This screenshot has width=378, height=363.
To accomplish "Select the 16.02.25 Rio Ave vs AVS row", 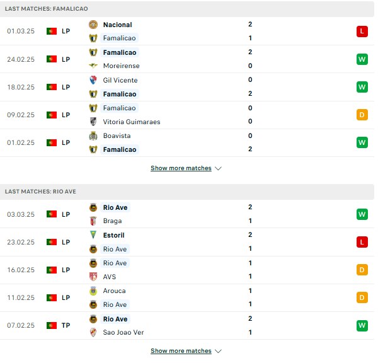I will coord(187,270).
